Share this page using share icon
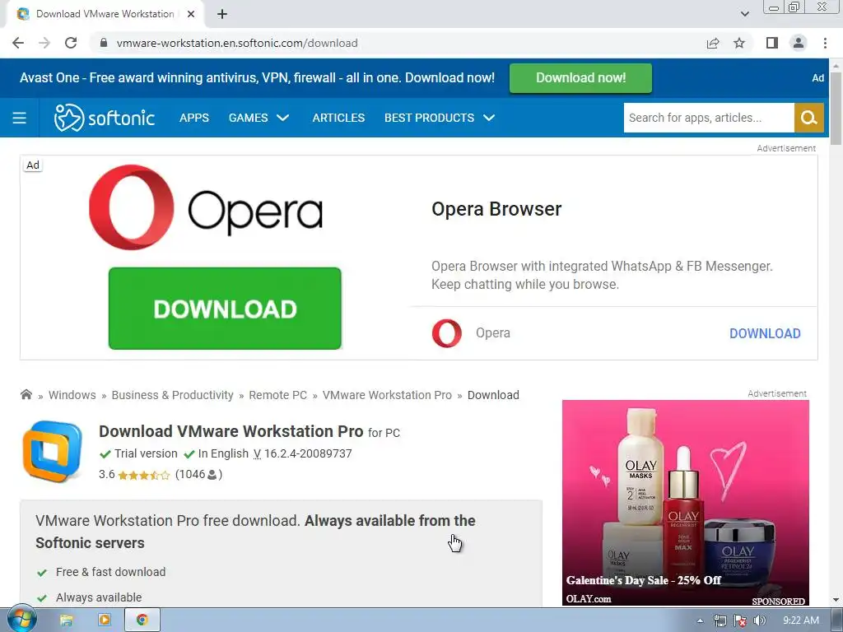The width and height of the screenshot is (843, 632). point(713,43)
